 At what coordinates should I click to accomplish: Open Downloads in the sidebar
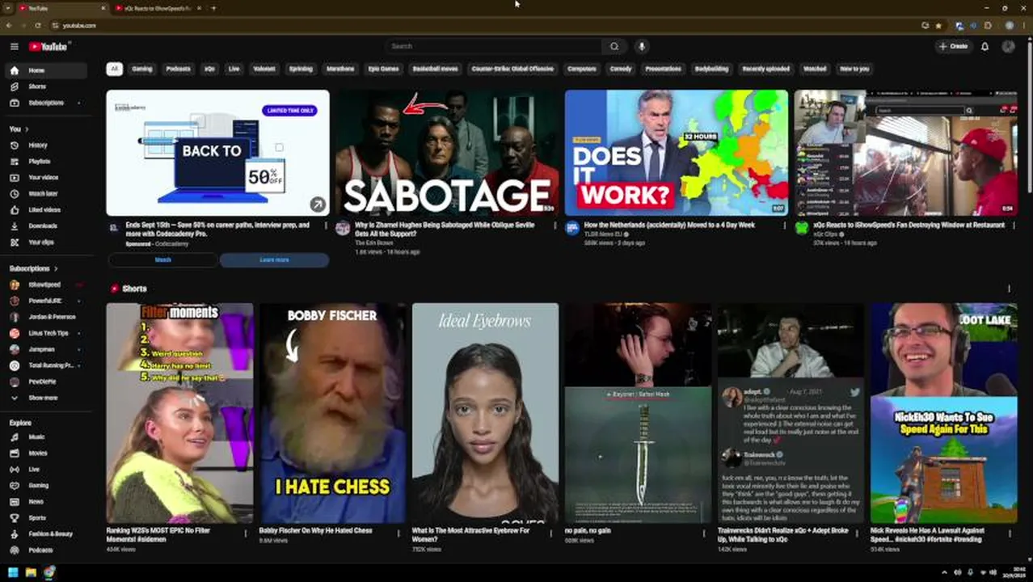(47, 226)
